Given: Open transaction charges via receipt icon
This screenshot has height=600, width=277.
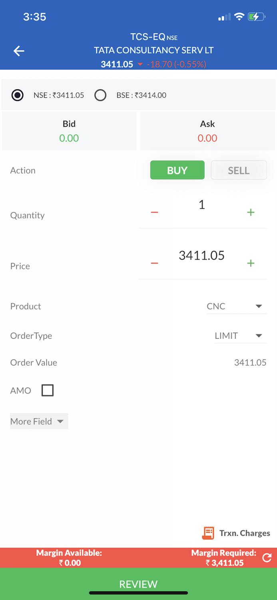Looking at the screenshot, I should point(208,533).
